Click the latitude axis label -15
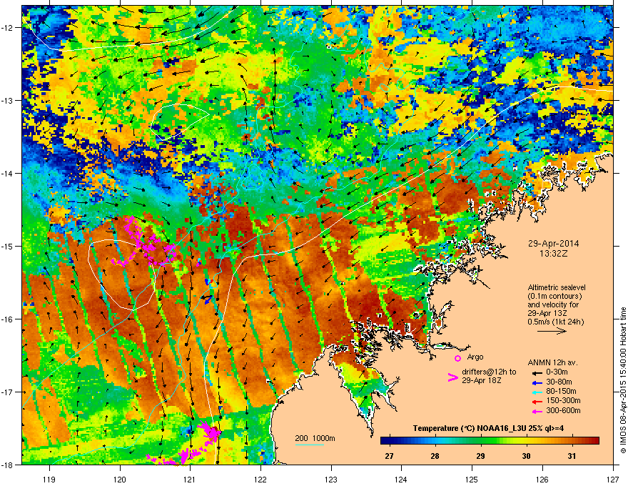Image resolution: width=628 pixels, height=486 pixels. tap(8, 246)
